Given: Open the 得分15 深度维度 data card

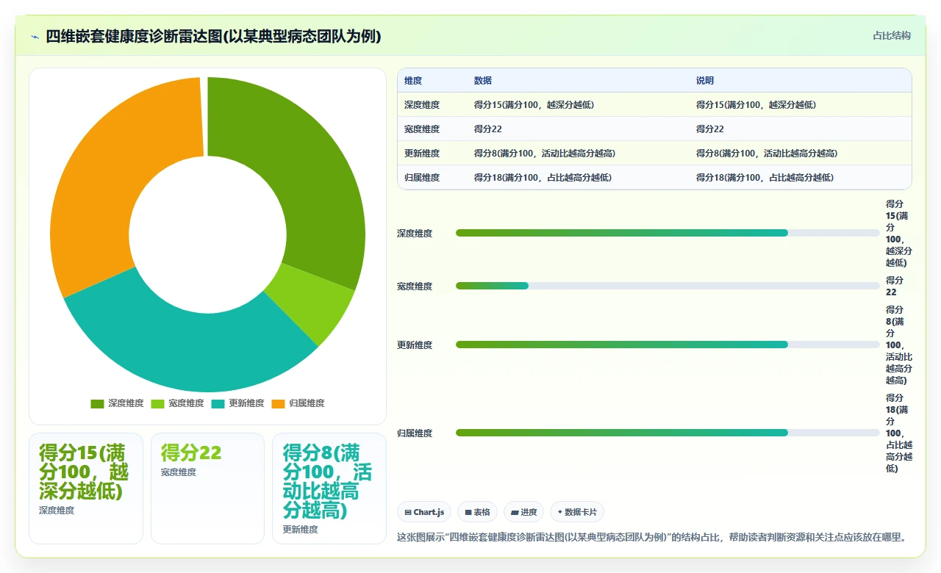Looking at the screenshot, I should 86,489.
